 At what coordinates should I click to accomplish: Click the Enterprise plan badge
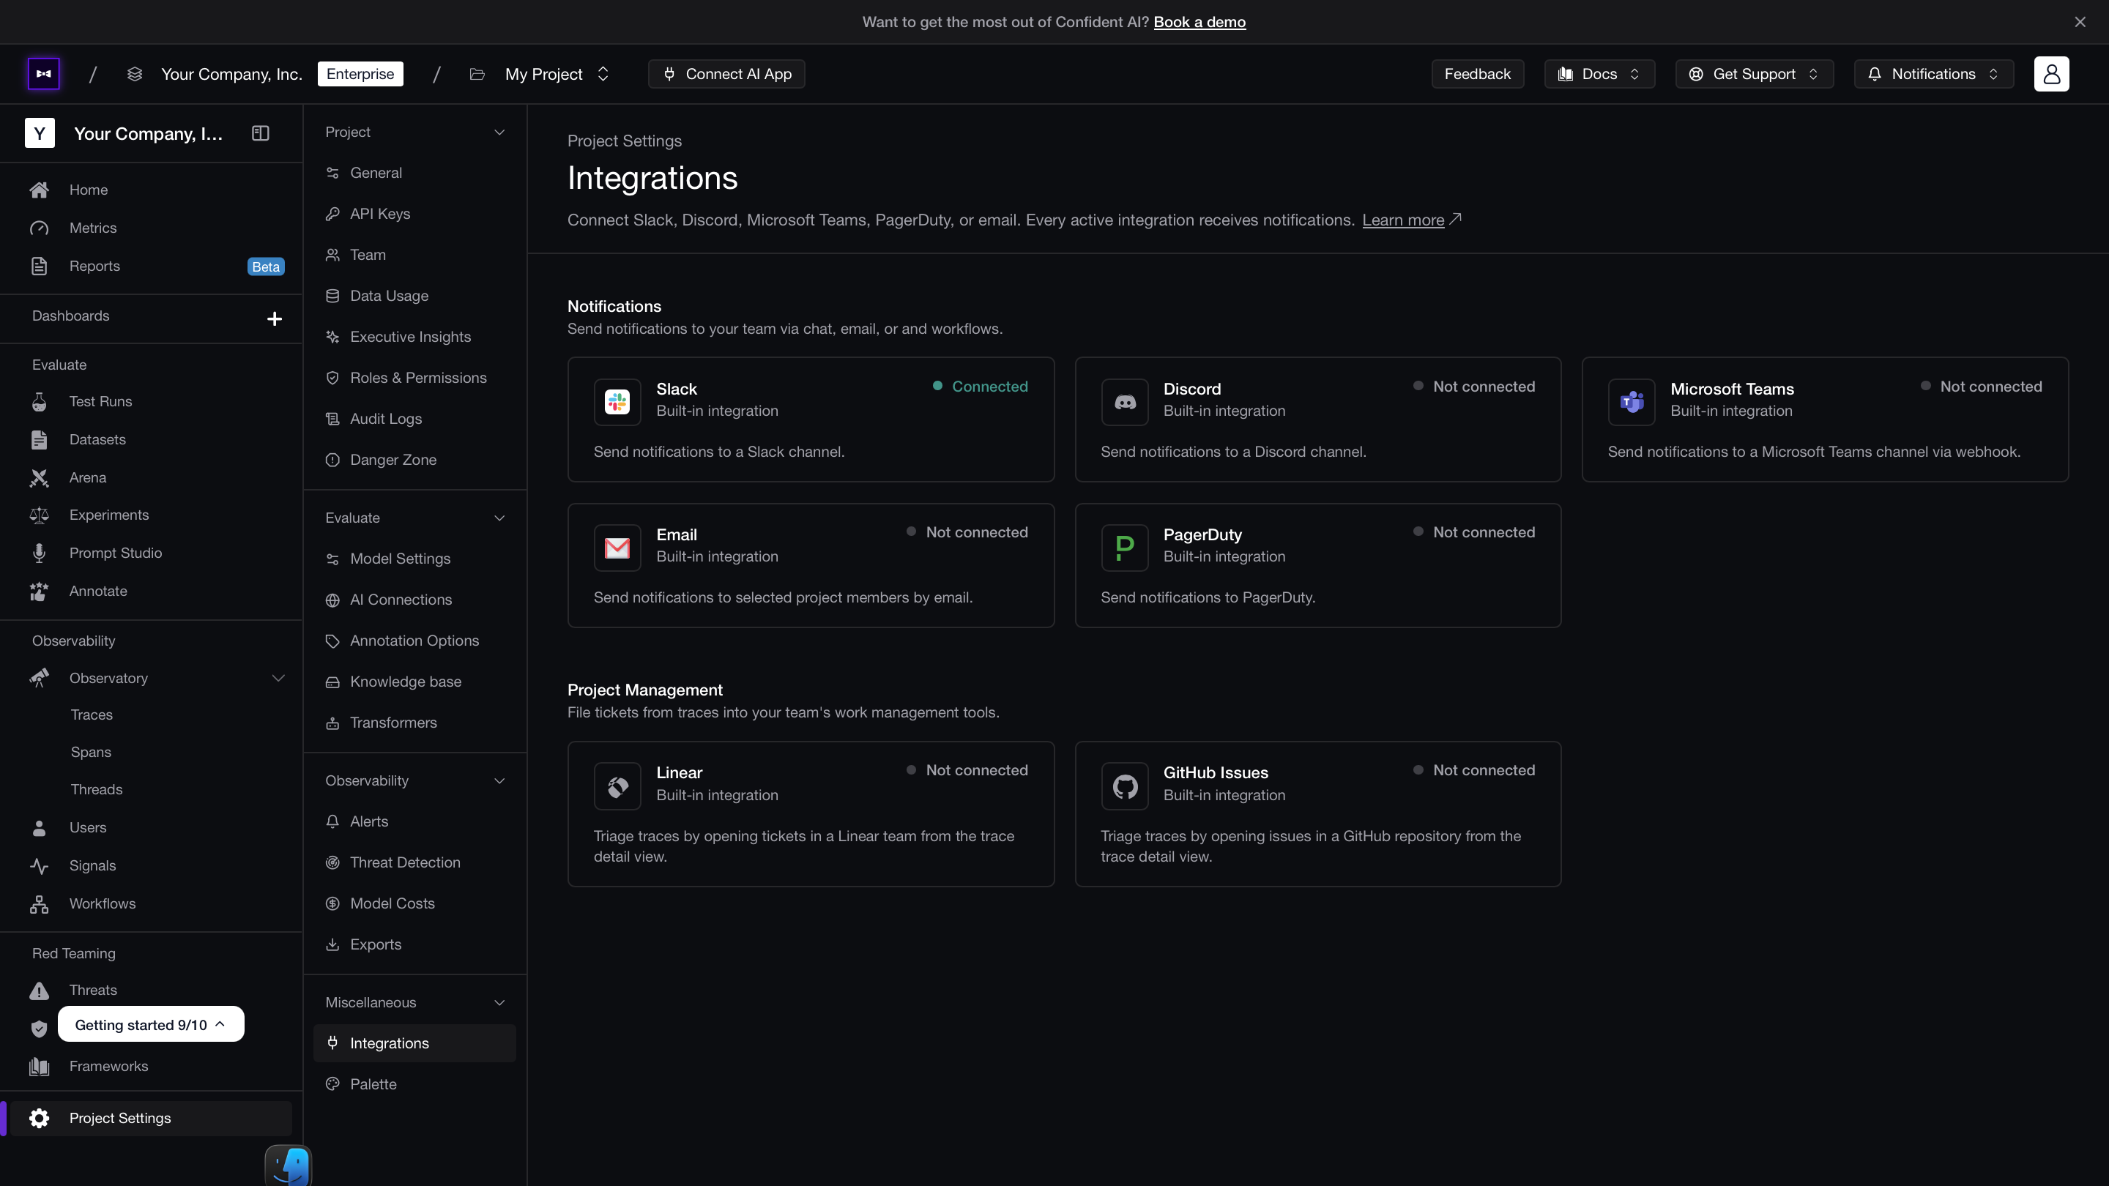(x=360, y=75)
